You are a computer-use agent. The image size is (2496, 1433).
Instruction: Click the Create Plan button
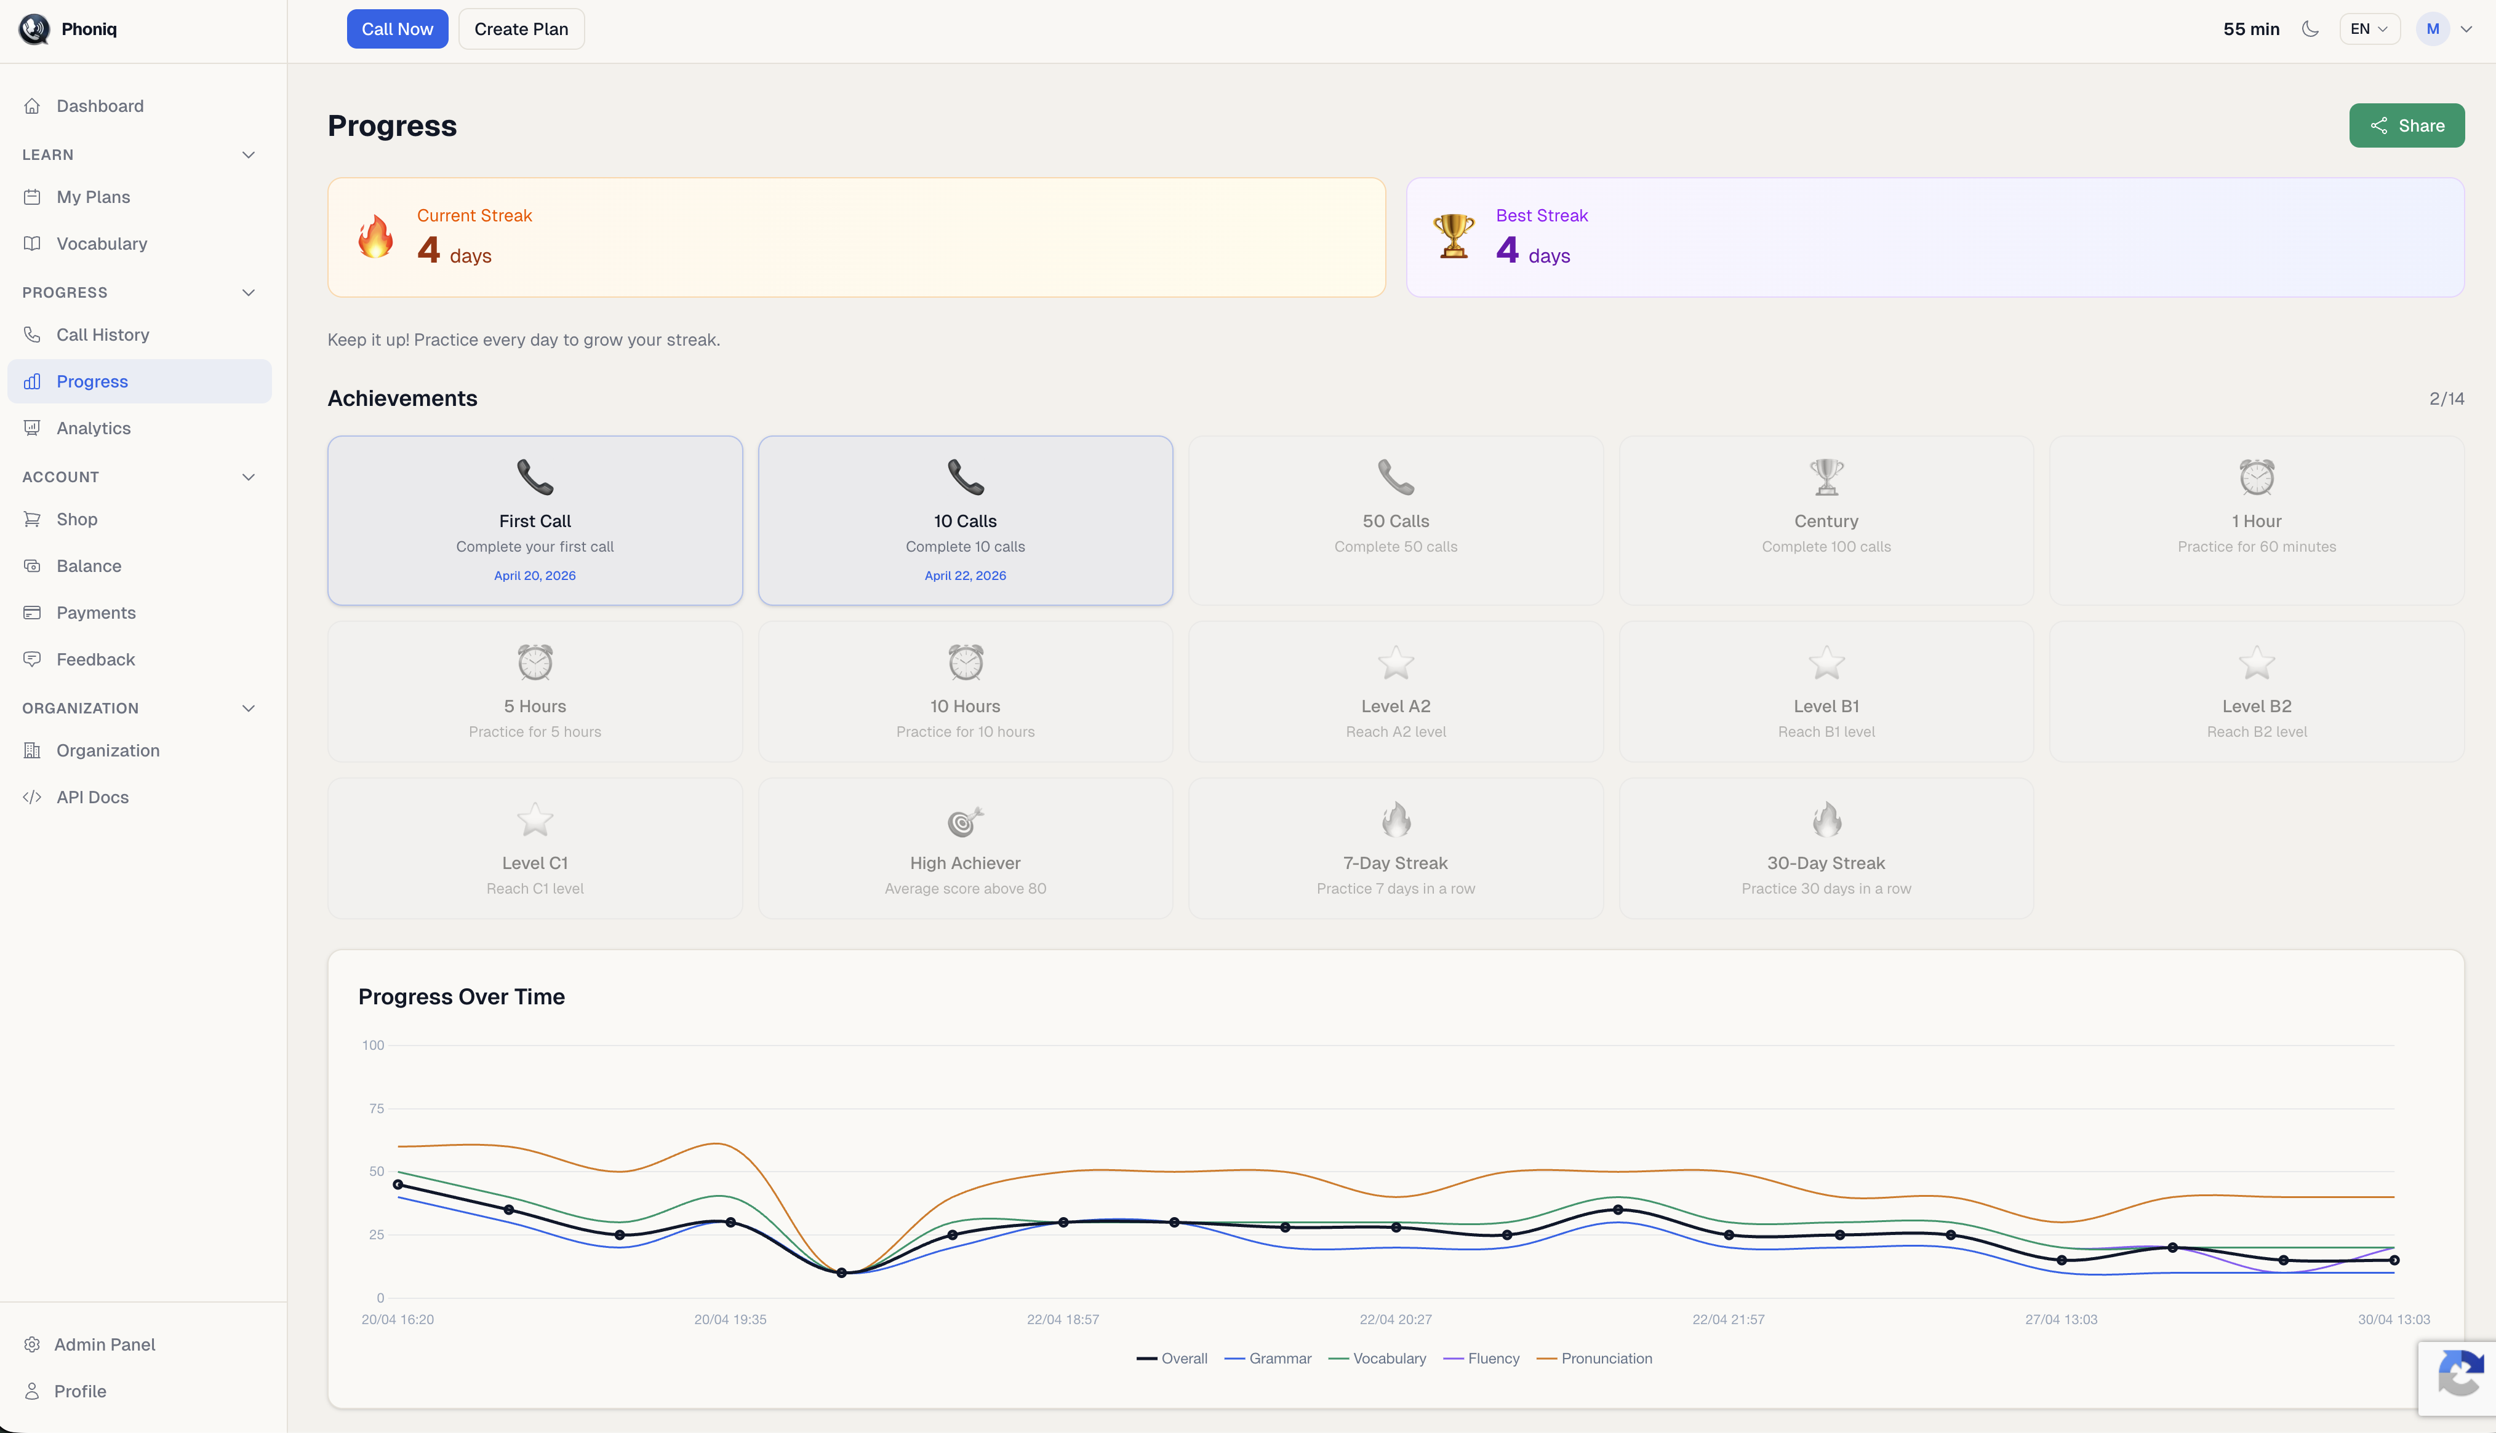[521, 28]
